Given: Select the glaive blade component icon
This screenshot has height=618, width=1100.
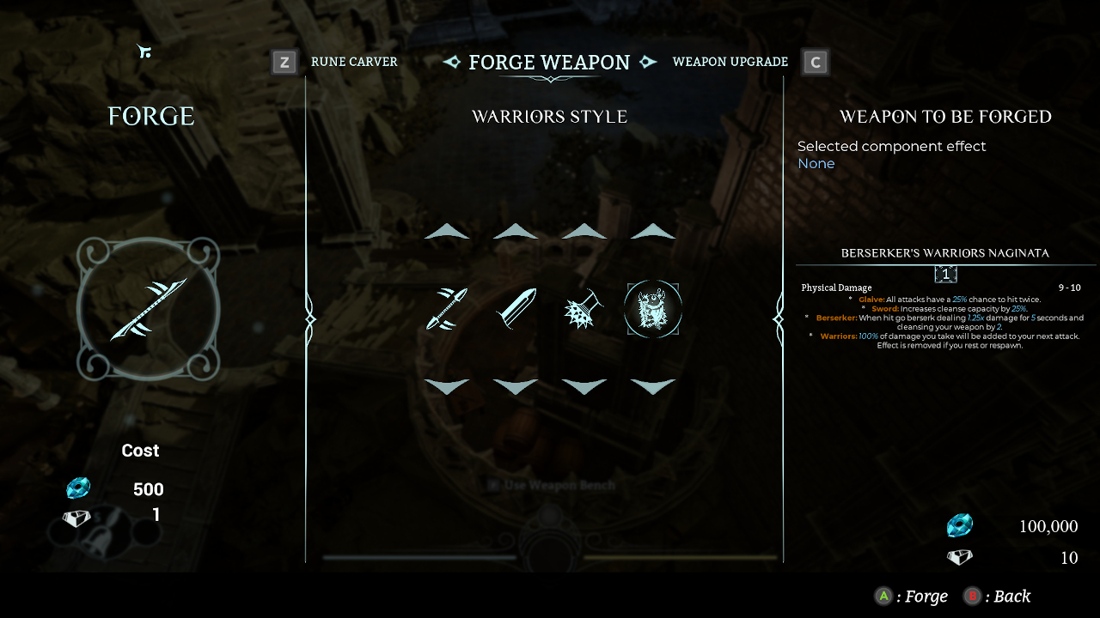Looking at the screenshot, I should 447,309.
